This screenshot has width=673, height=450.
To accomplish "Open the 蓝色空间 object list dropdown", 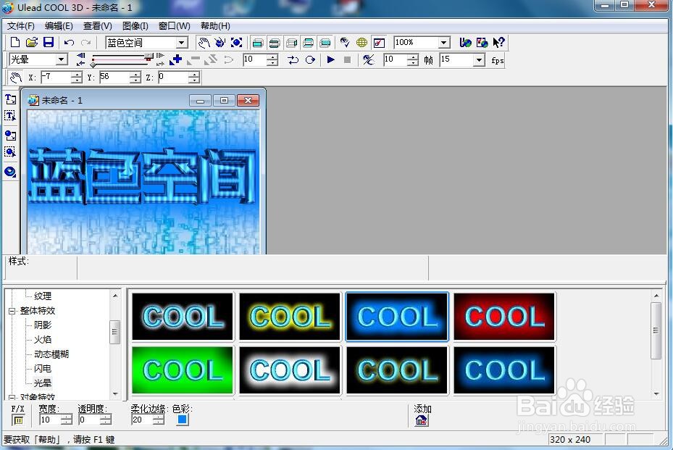I will point(182,43).
